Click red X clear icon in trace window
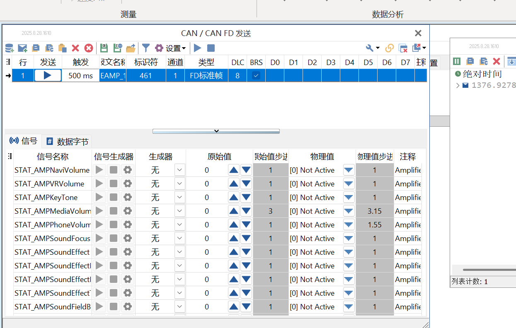516x328 pixels. (x=497, y=61)
